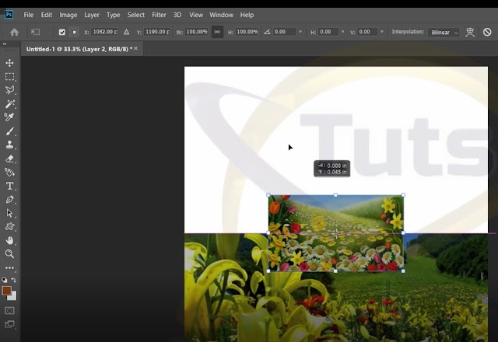Expand the tools panel double arrow
The height and width of the screenshot is (342, 498).
pyautogui.click(x=5, y=44)
